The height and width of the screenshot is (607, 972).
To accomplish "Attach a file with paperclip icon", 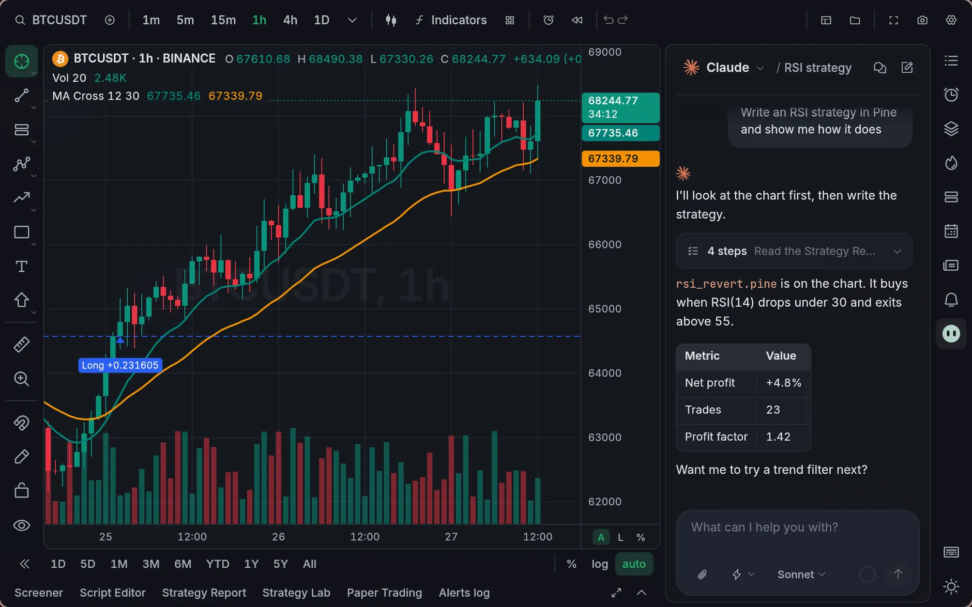I will pos(702,574).
